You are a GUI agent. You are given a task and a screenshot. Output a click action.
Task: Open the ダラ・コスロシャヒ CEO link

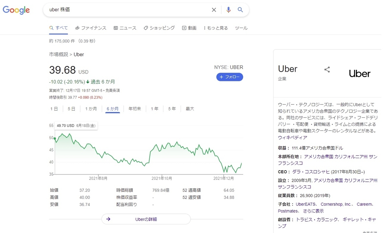[311, 172]
